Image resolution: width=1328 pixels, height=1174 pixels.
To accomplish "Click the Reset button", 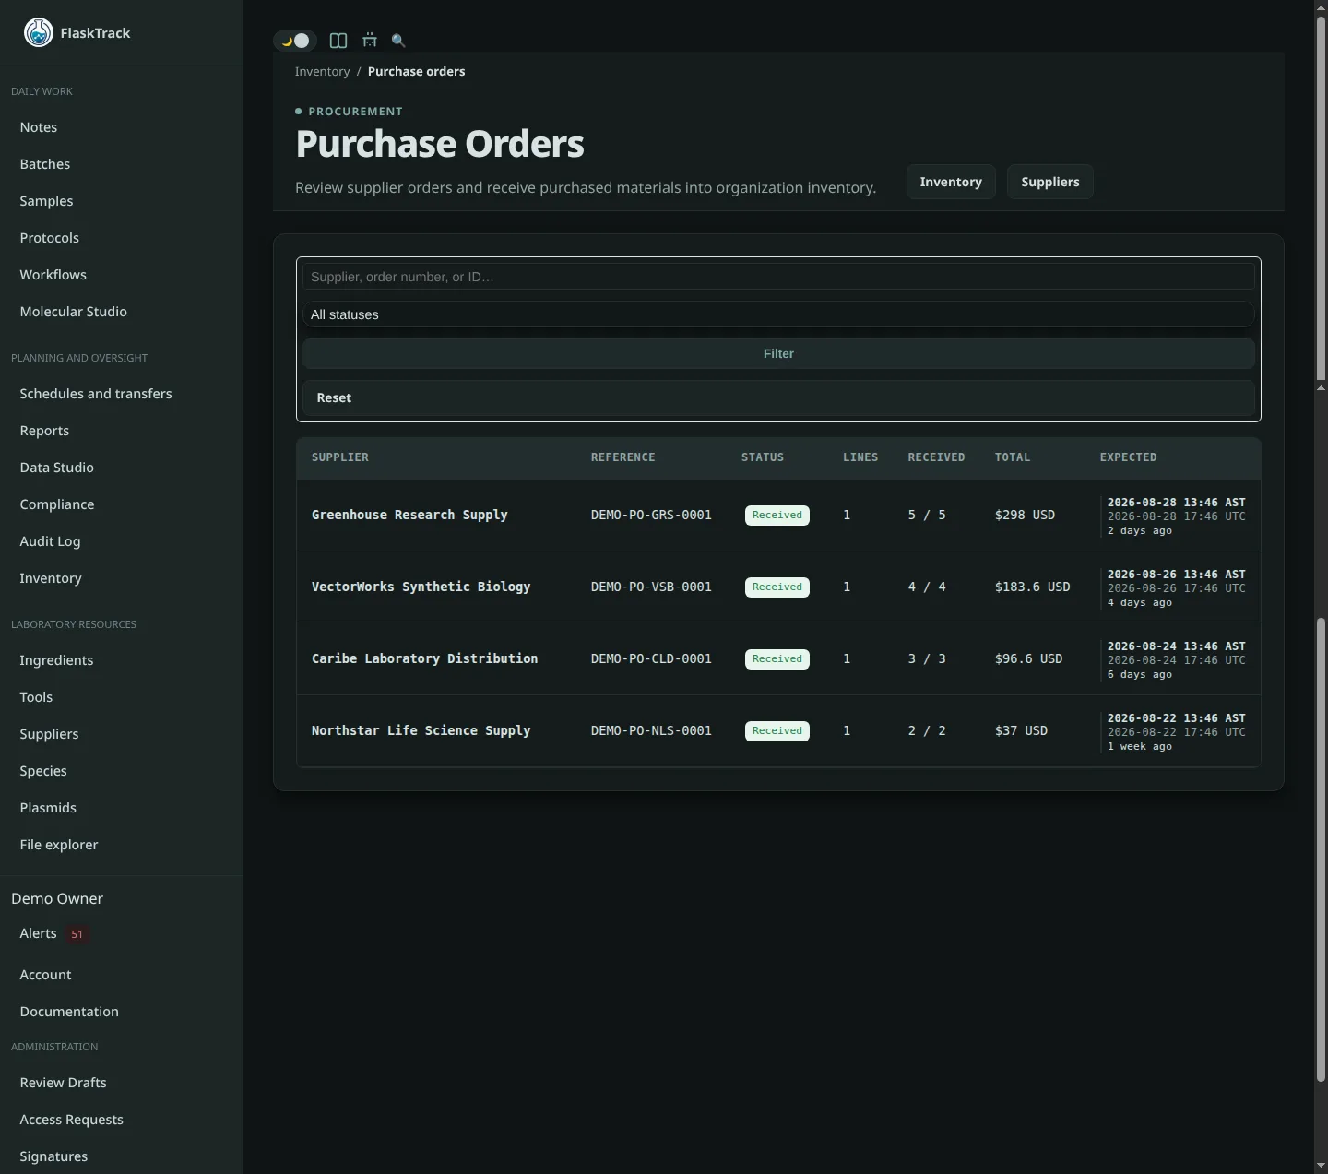I will [x=778, y=397].
